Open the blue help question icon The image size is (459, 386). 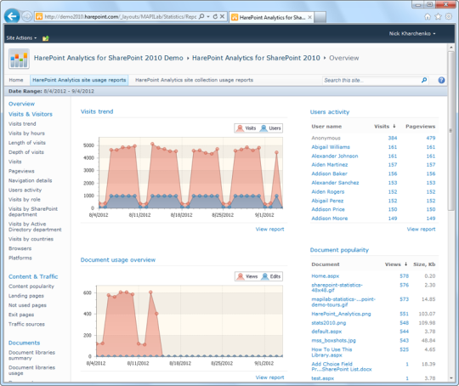point(441,80)
